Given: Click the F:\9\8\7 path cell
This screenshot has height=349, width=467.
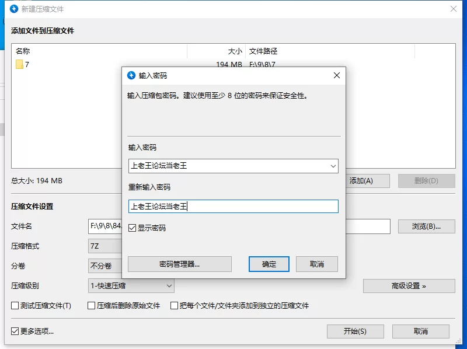Looking at the screenshot, I should pos(262,64).
